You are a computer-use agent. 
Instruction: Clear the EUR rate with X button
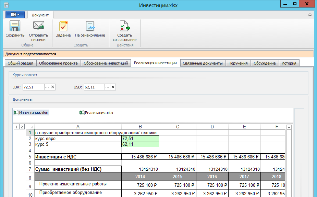52,87
